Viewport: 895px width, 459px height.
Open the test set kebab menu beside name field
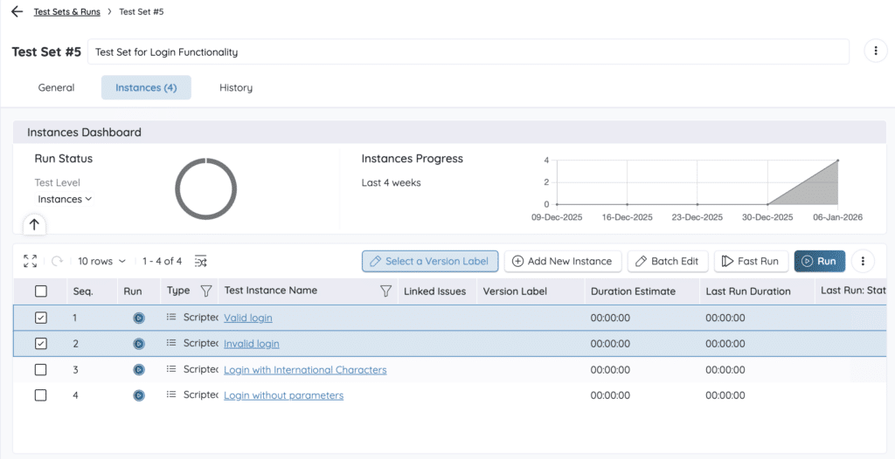click(876, 51)
